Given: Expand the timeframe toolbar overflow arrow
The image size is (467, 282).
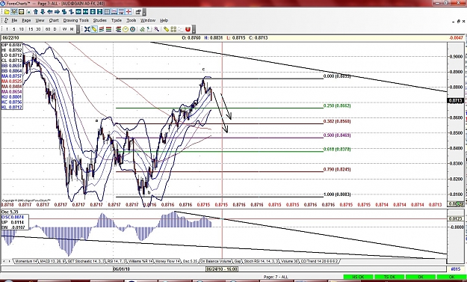Looking at the screenshot, I should 78,29.
